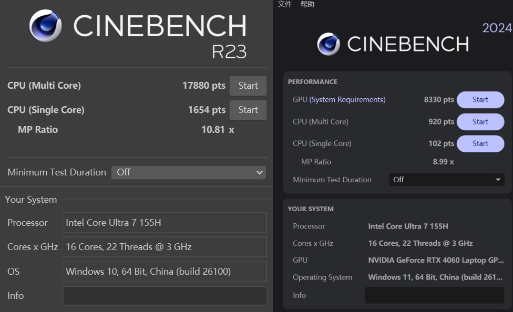The image size is (513, 312).
Task: Open R23 Minimum Test Duration dropdown
Action: pos(189,172)
